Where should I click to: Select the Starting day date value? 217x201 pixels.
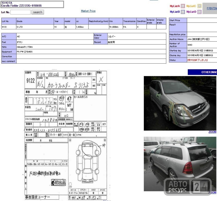tap(200, 51)
